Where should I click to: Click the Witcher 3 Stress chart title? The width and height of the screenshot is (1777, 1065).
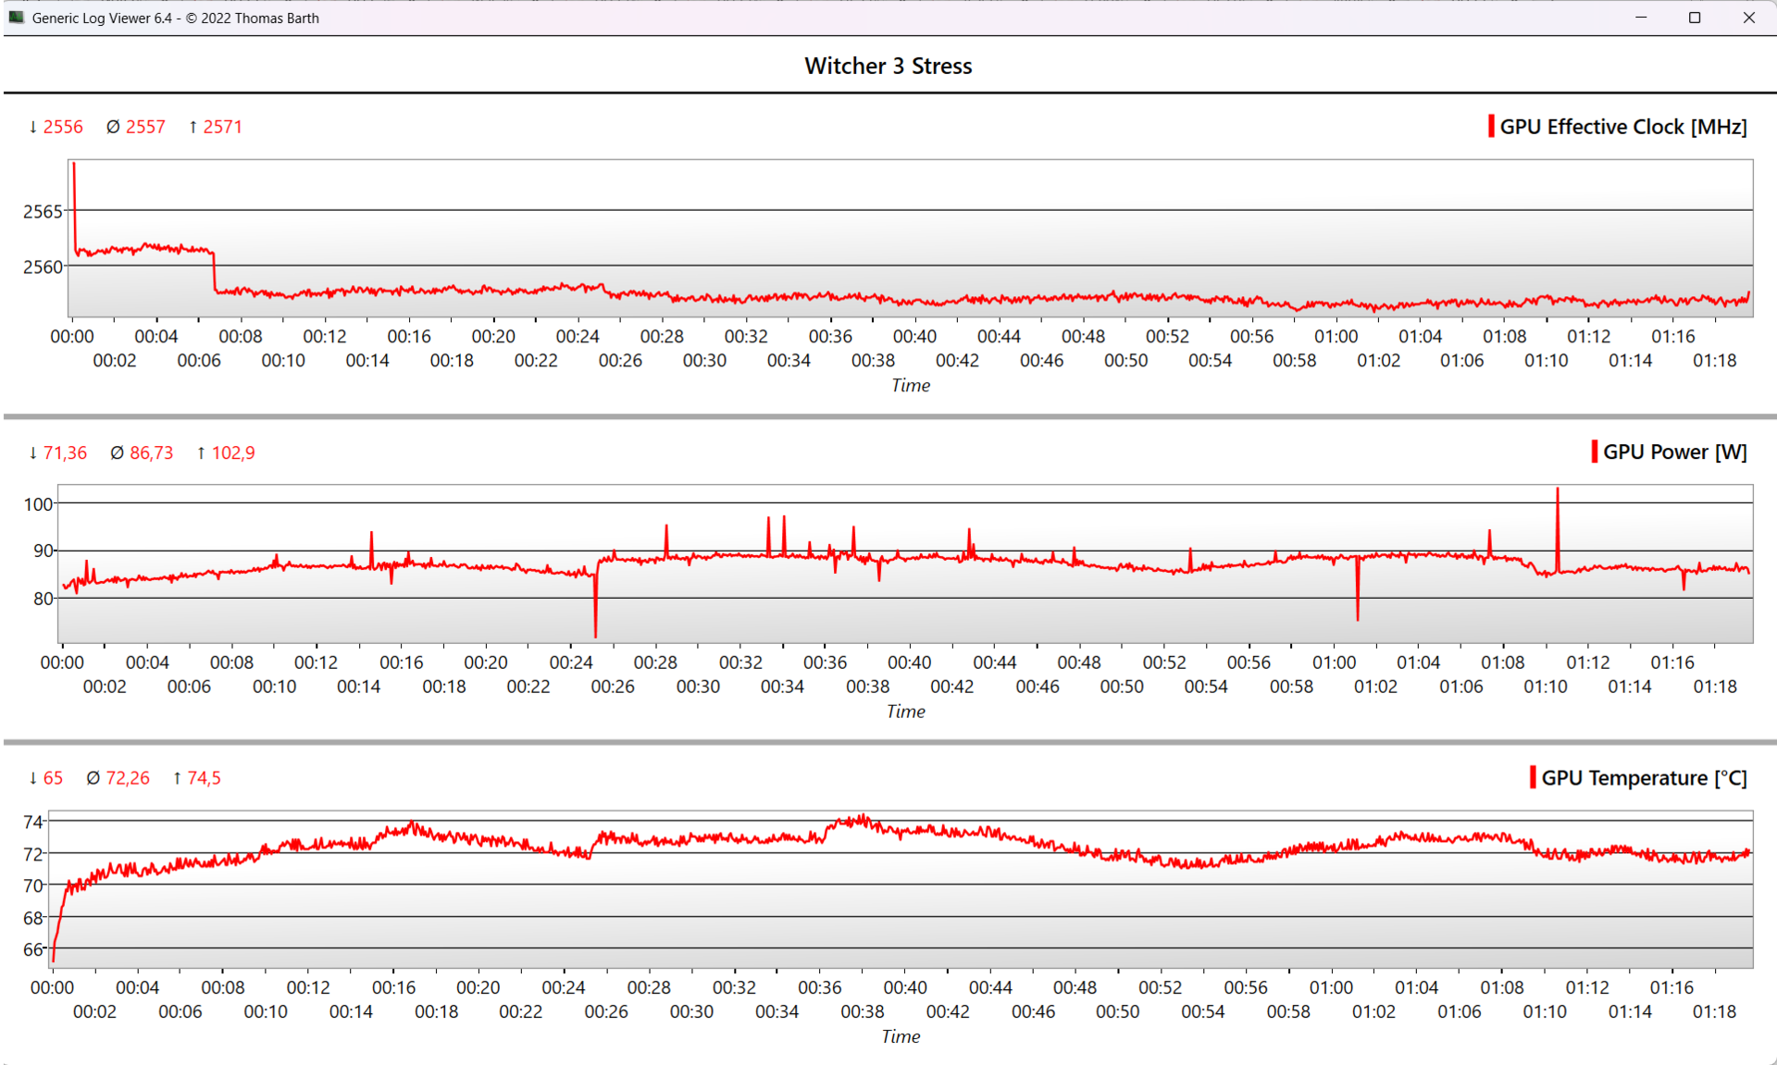[x=888, y=66]
